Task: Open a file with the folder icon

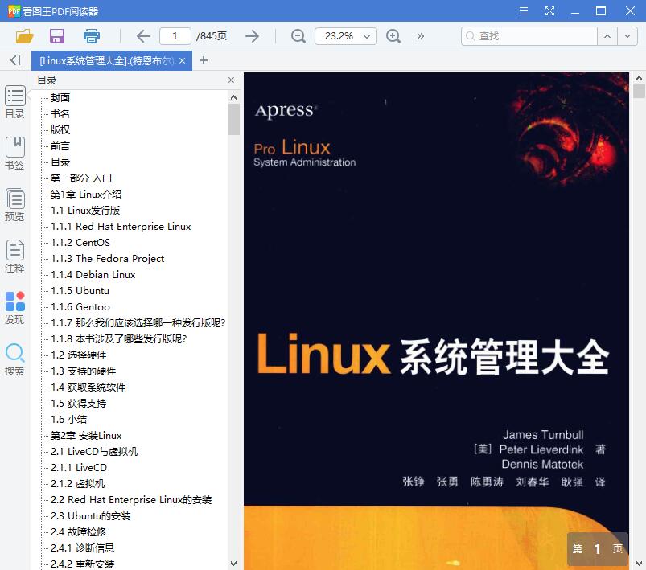Action: 24,36
